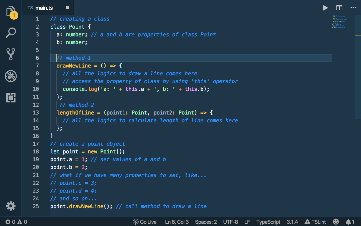Open the Search view
The image size is (361, 226).
tap(11, 33)
